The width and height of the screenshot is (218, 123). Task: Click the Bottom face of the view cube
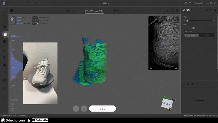click(x=167, y=104)
